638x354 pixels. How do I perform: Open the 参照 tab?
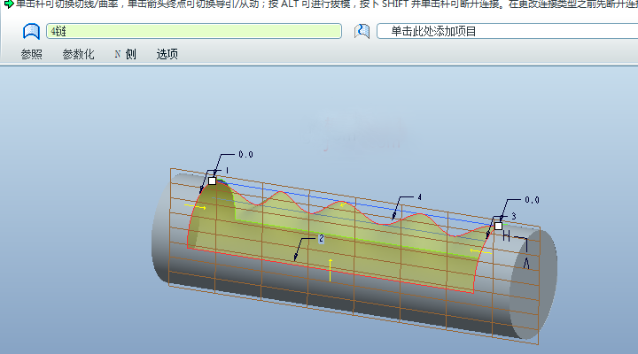click(32, 54)
